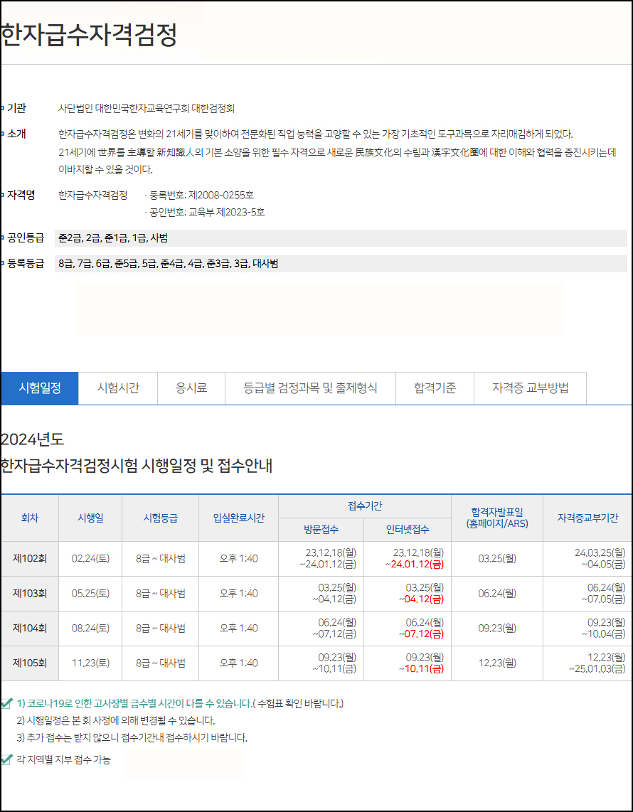The image size is (633, 812).
Task: Click the 12.23(월) 합격자발표일 cell
Action: [x=497, y=663]
